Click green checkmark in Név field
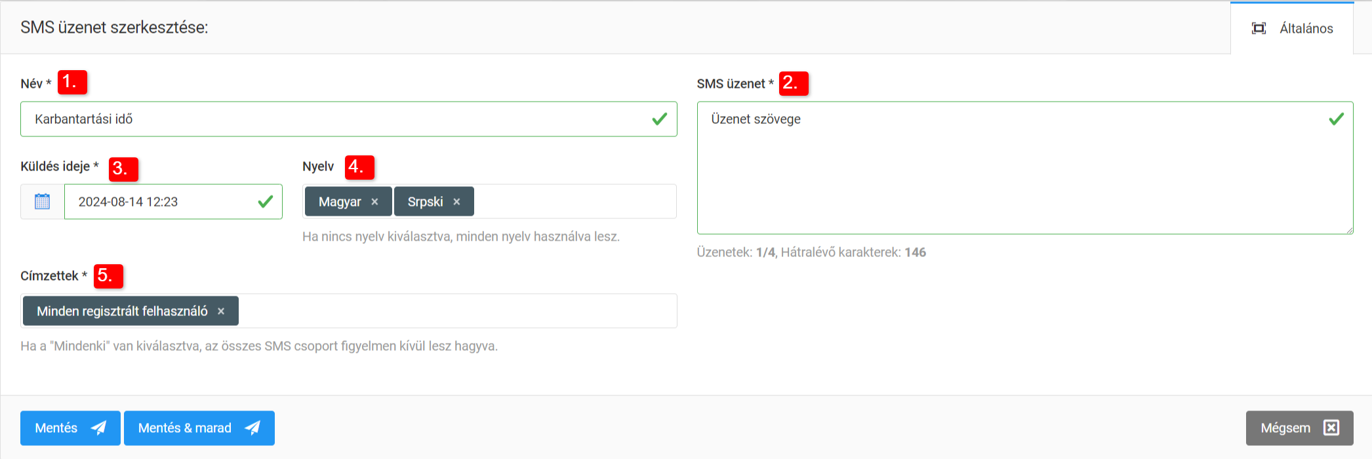 click(659, 119)
